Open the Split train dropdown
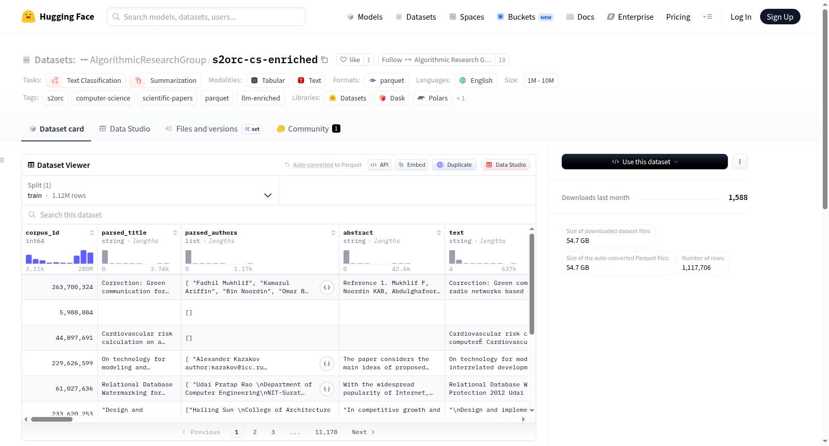The height and width of the screenshot is (446, 829). (150, 190)
